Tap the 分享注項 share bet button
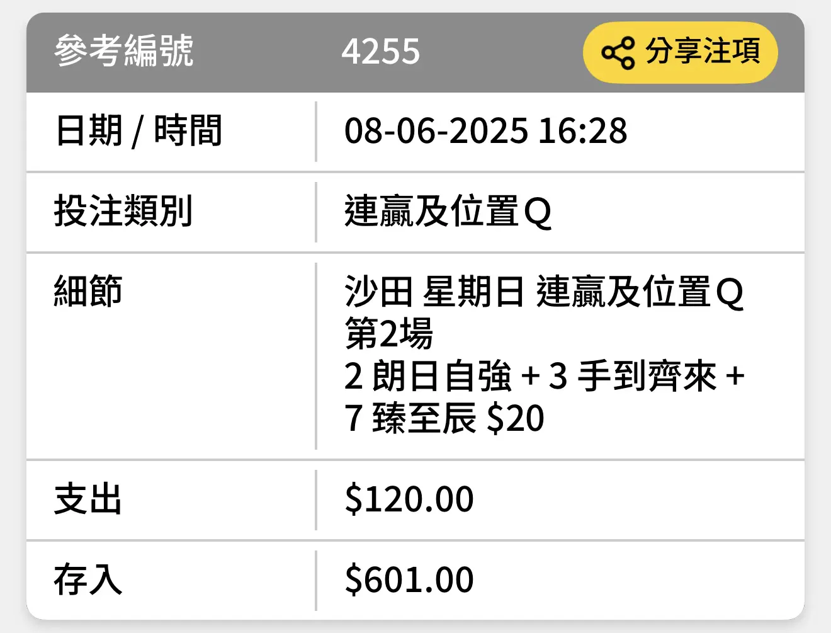Viewport: 831px width, 633px height. 681,53
